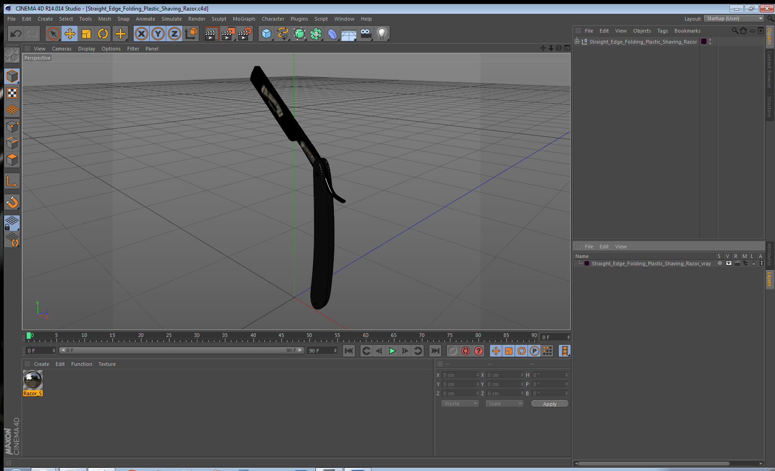Toggle X axis lock
The width and height of the screenshot is (775, 471).
tap(141, 34)
